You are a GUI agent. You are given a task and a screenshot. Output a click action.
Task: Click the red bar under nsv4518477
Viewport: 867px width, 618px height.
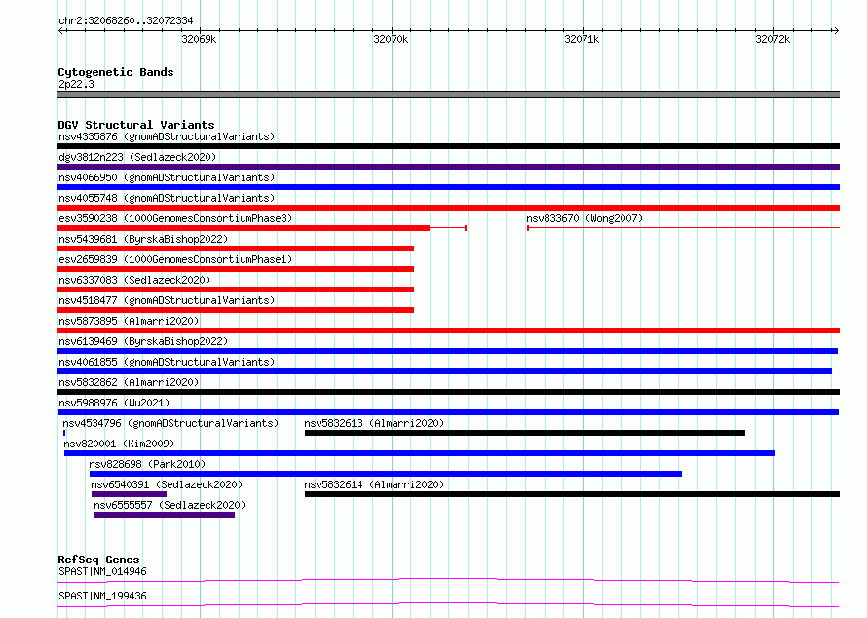[236, 310]
